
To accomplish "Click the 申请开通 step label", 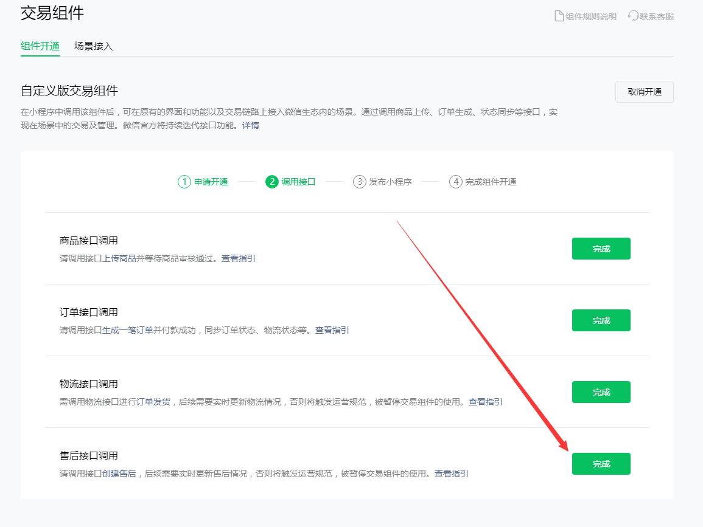I will [211, 182].
